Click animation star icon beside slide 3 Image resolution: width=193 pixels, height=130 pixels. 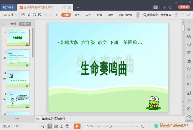click(5, 78)
